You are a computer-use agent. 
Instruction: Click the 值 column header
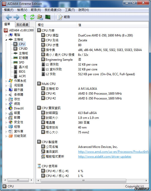[x=113, y=25]
